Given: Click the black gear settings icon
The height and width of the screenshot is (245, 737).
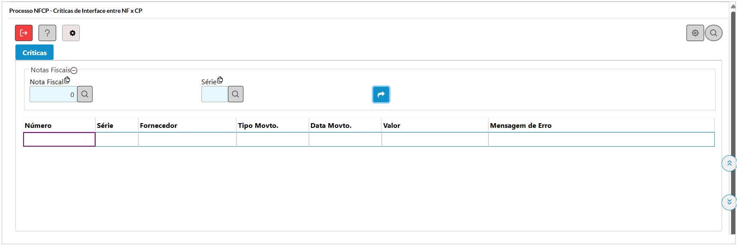Looking at the screenshot, I should tap(71, 33).
